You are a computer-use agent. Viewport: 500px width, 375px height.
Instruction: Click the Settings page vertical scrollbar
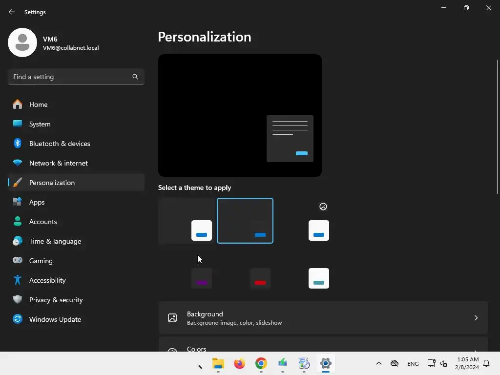pos(498,127)
